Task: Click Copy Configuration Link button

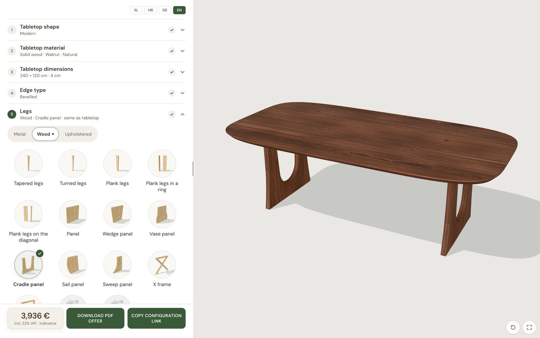Action: [x=156, y=318]
